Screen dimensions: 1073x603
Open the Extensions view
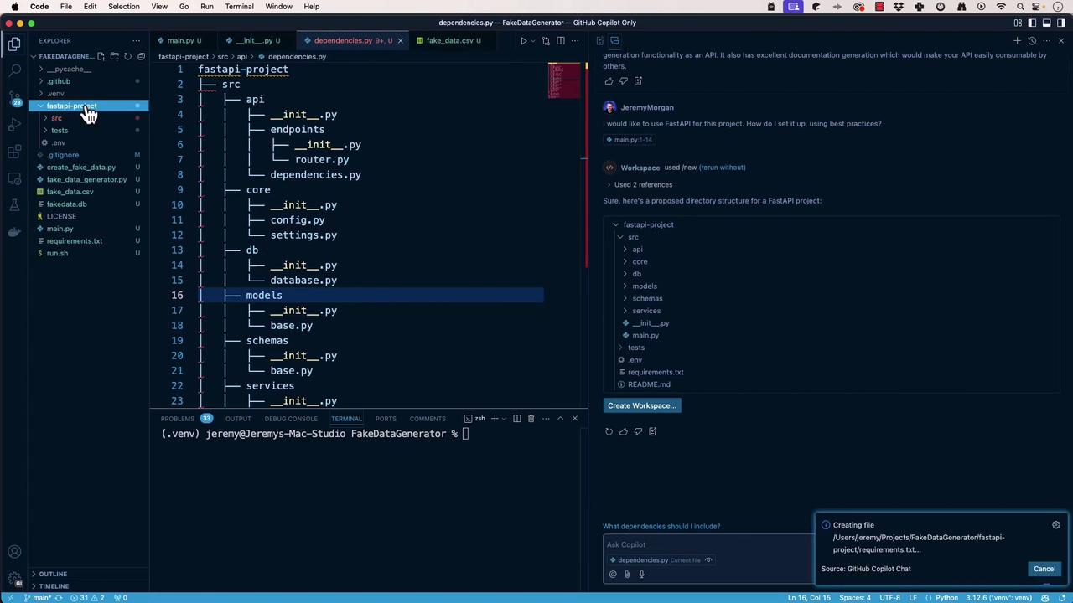click(14, 152)
